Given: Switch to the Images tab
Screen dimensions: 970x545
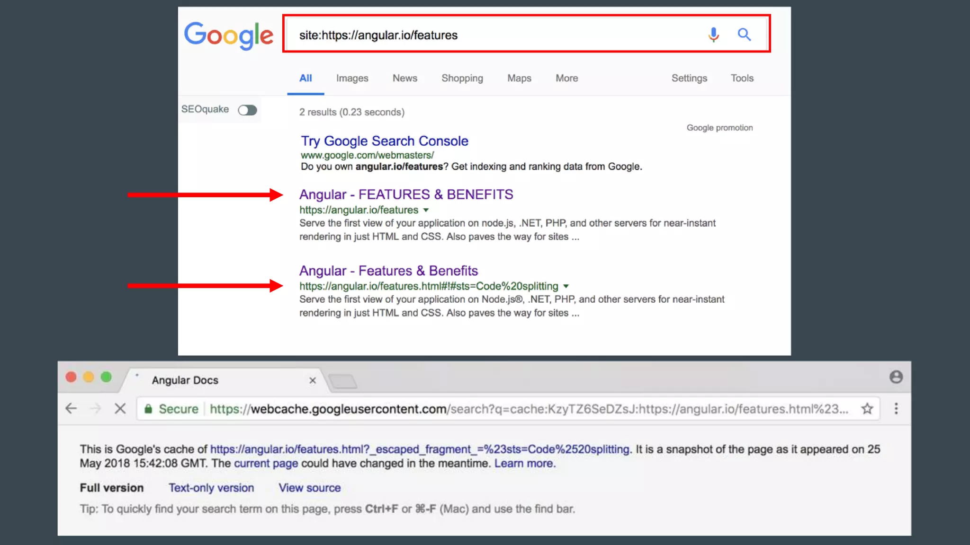Looking at the screenshot, I should tap(352, 78).
